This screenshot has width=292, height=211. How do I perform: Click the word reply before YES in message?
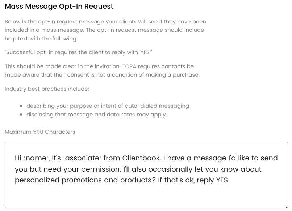click(x=205, y=180)
